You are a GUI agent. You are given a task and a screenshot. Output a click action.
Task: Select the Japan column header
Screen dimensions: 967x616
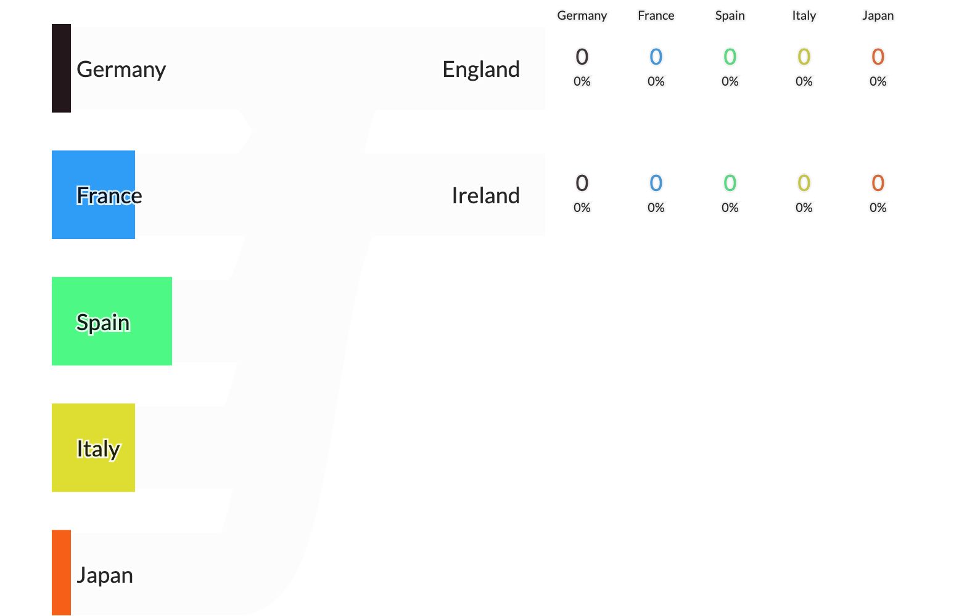pos(878,15)
